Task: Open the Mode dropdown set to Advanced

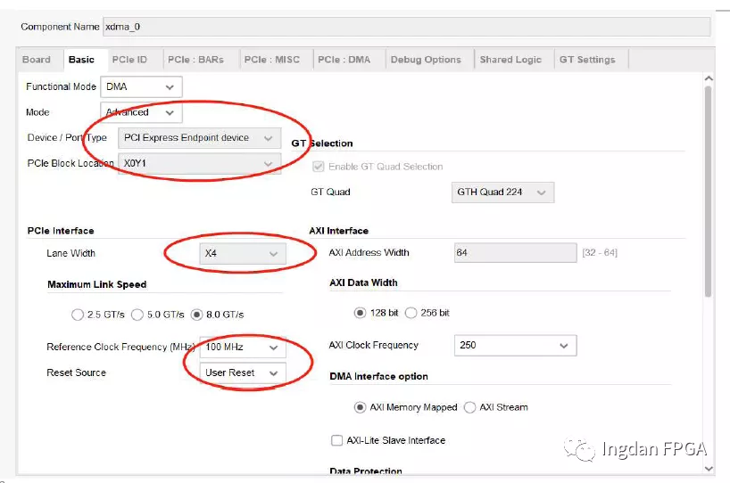Action: click(x=141, y=112)
